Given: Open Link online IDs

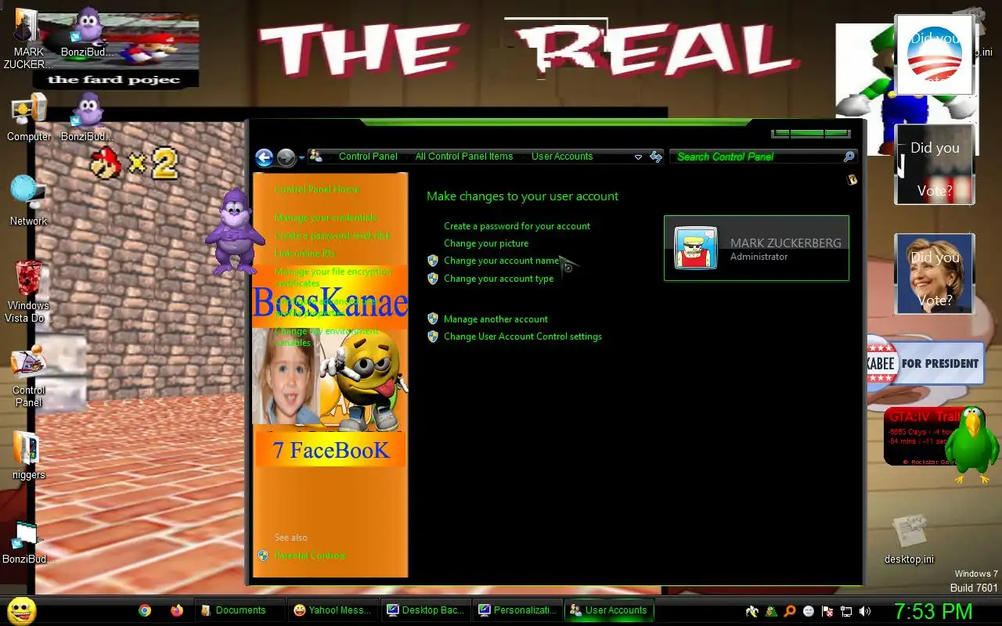Looking at the screenshot, I should coord(305,254).
